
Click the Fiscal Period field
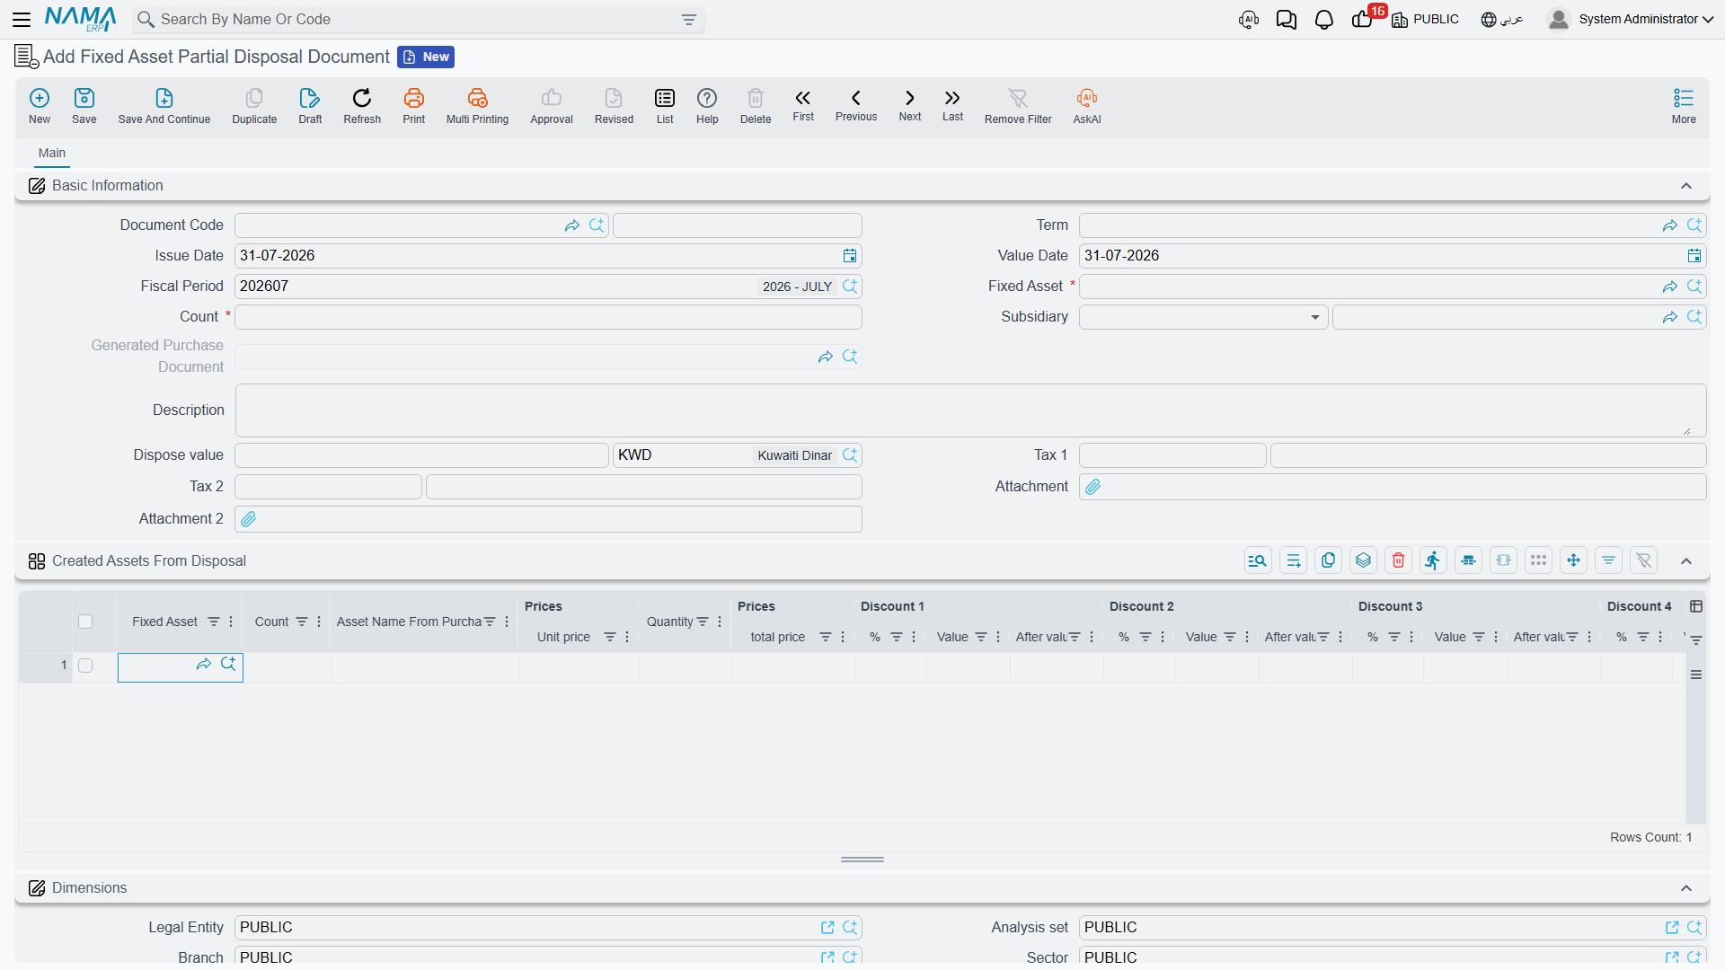(548, 287)
